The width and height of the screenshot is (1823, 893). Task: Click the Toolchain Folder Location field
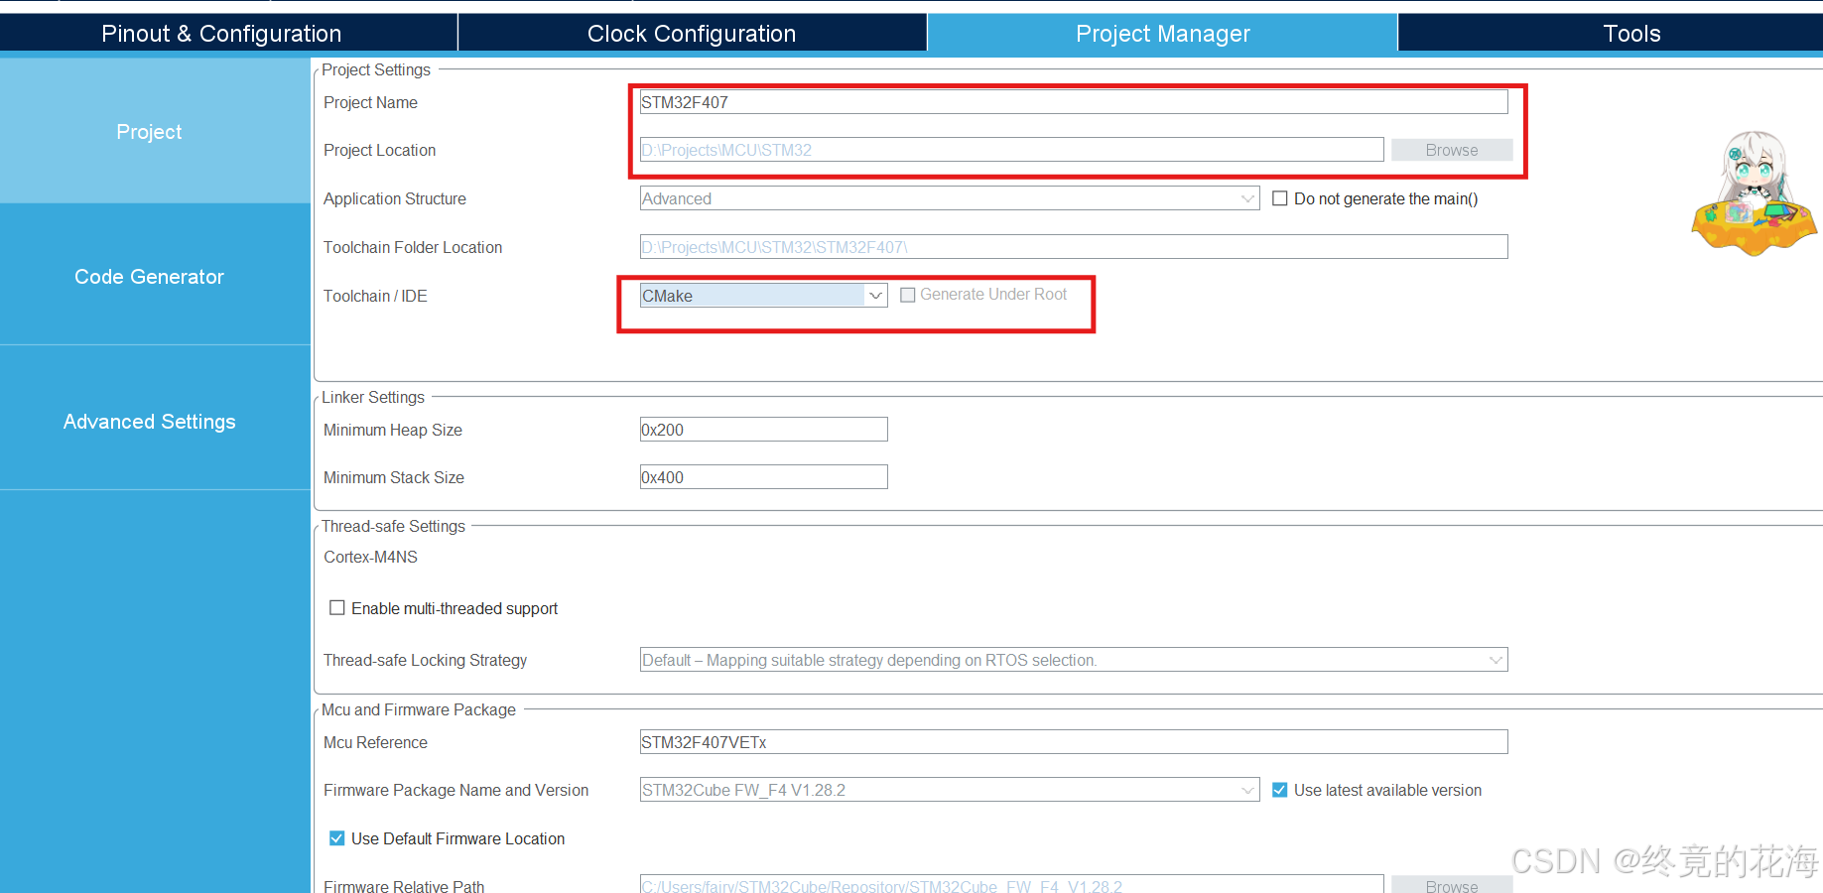pos(1074,247)
